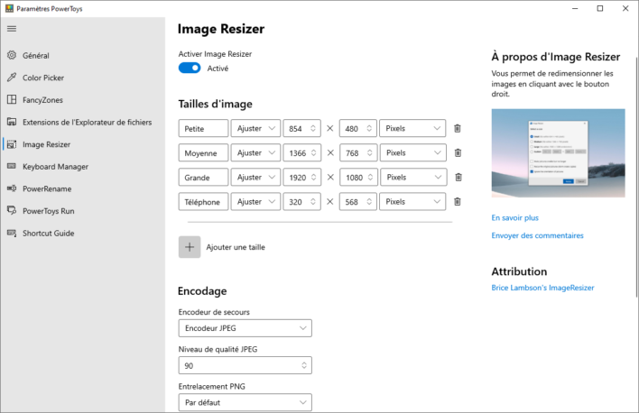Click the Moyenne name field

click(x=203, y=152)
